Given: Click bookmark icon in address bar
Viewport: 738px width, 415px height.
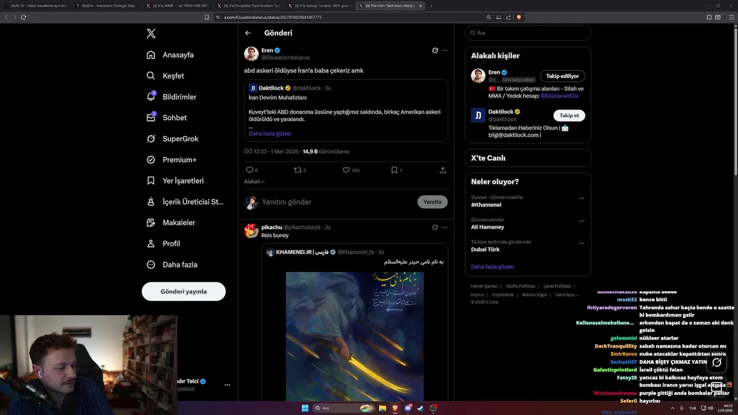Looking at the screenshot, I should tap(207, 17).
